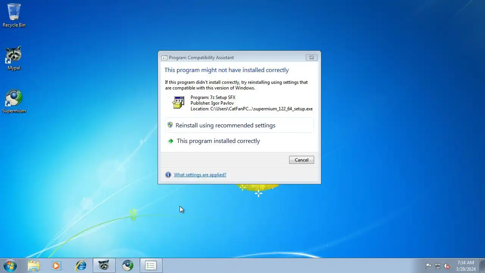The width and height of the screenshot is (485, 273).
Task: Close the Program Compatibility Assistant window
Action: [x=311, y=58]
